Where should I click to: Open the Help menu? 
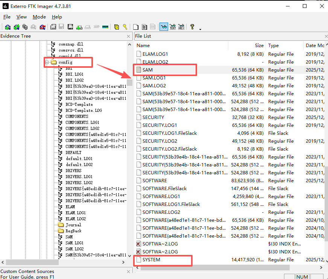pyautogui.click(x=57, y=17)
